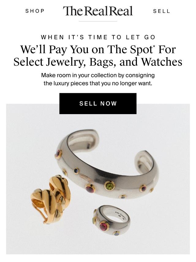The image size is (196, 262).
Task: Click the red stone left of the green gem
Action: [x=90, y=188]
